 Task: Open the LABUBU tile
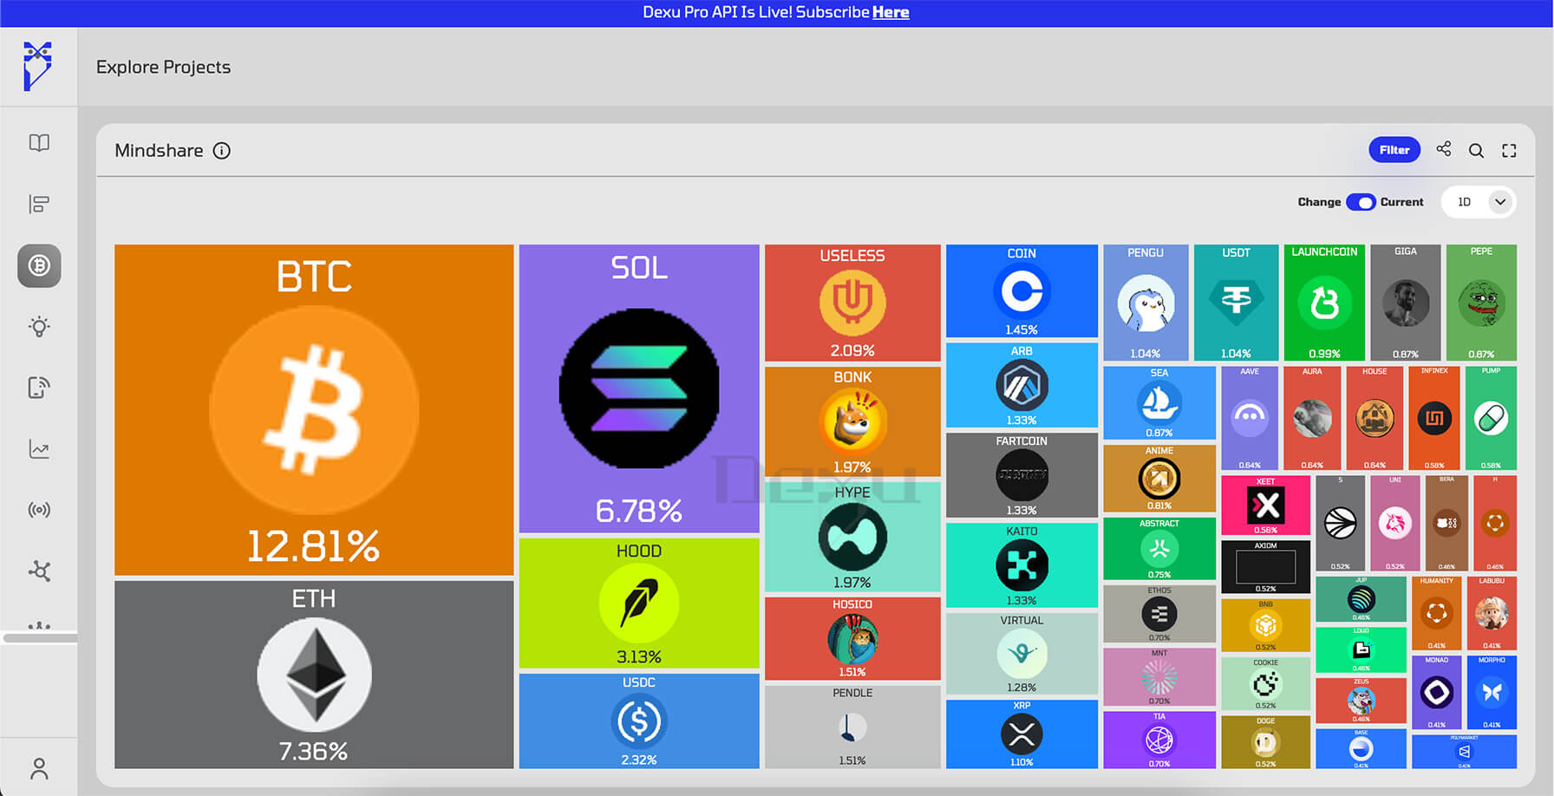(1492, 613)
